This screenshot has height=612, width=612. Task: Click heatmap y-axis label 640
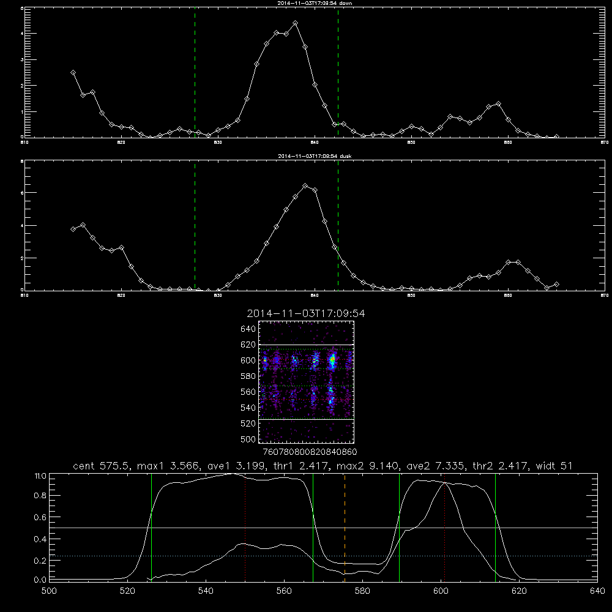pyautogui.click(x=248, y=329)
